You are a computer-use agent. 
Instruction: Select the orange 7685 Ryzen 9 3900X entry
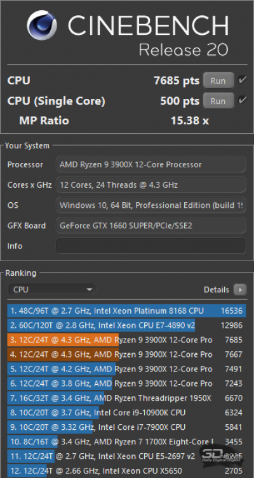pos(127,340)
